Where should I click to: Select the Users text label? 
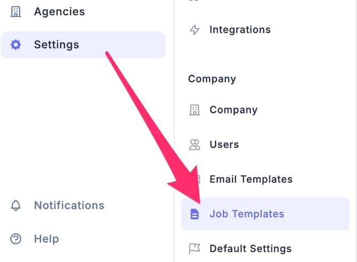pyautogui.click(x=224, y=144)
